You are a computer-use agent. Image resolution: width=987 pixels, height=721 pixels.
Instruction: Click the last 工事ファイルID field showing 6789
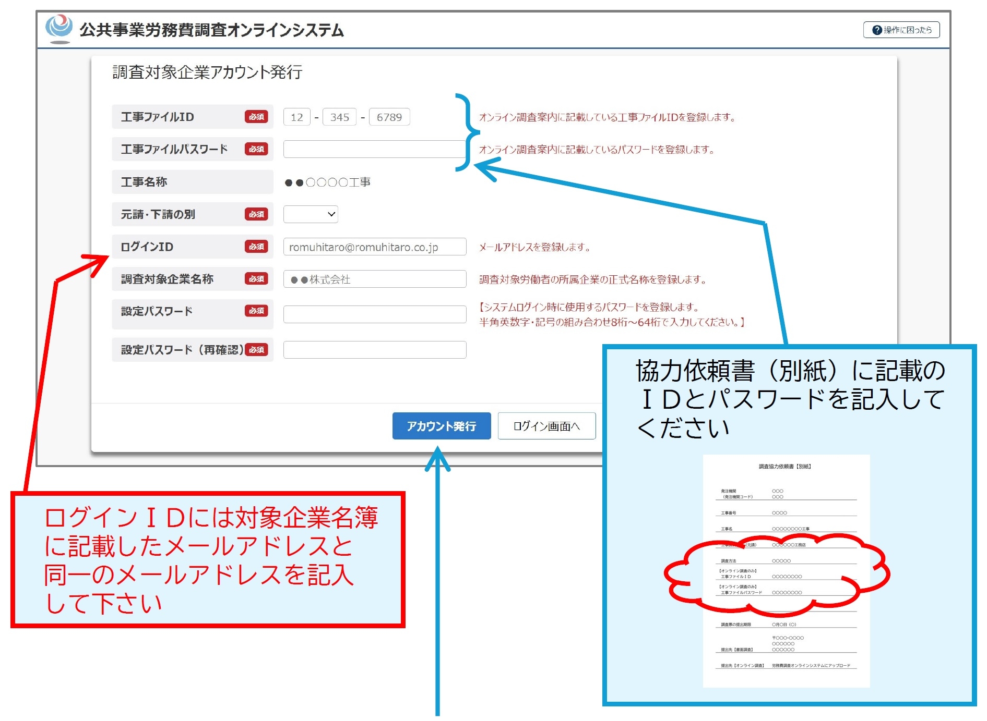click(389, 117)
